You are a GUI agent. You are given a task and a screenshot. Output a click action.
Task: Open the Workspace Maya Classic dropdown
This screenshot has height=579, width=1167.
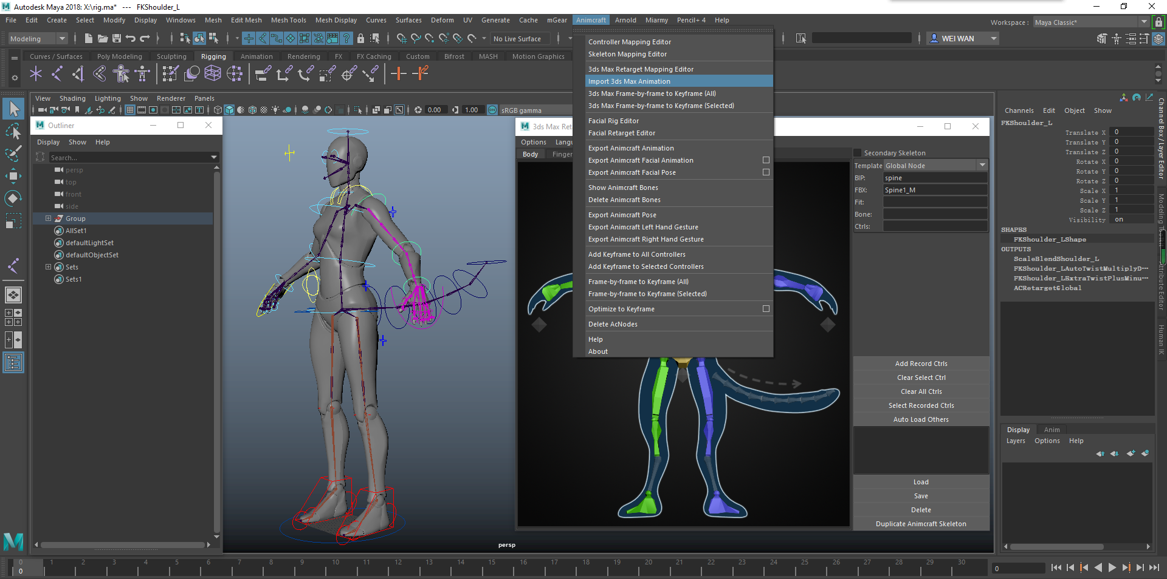pos(1091,22)
